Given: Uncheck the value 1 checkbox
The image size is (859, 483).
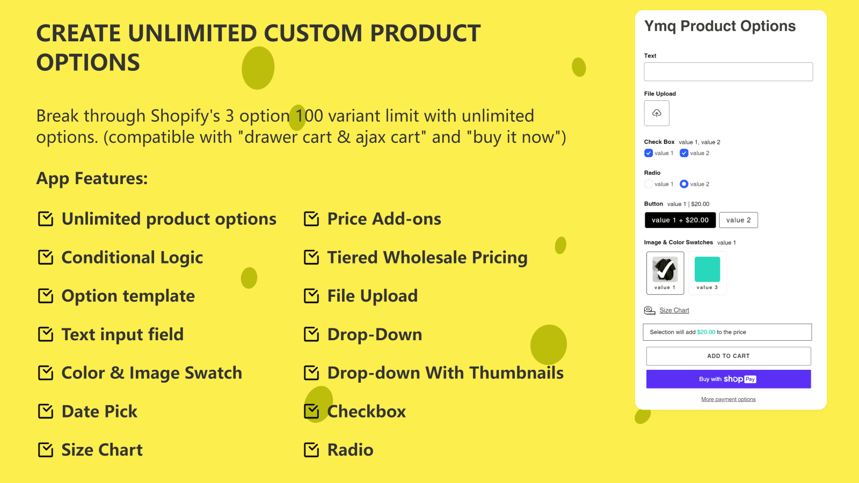Looking at the screenshot, I should (649, 153).
